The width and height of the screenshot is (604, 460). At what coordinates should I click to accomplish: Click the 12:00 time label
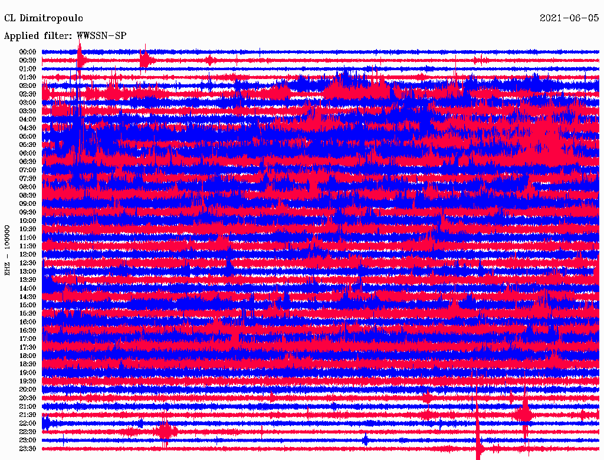coord(28,254)
